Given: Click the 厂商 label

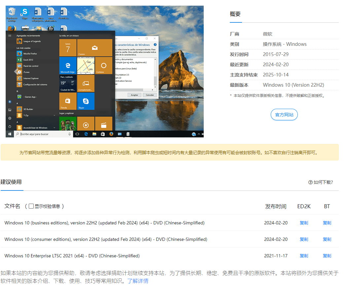Looking at the screenshot, I should (x=234, y=34).
